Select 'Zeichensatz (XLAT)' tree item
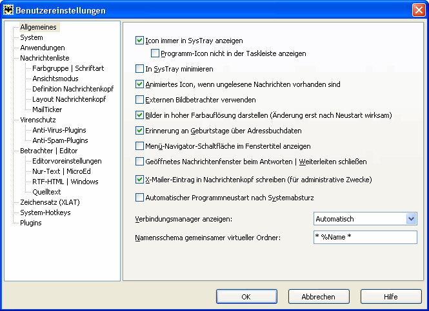429x311 pixels. (50, 202)
